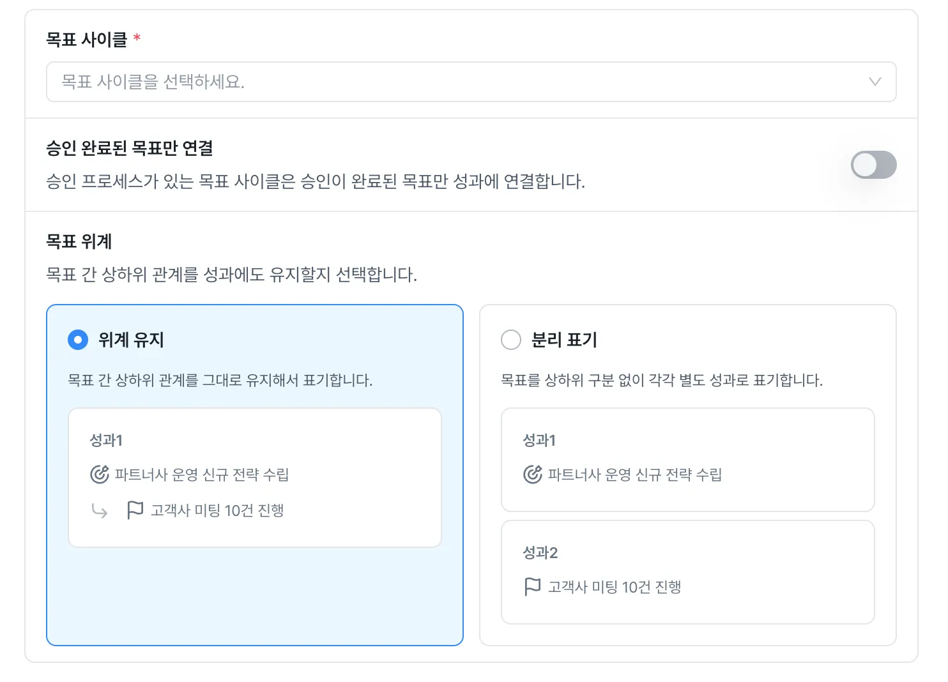Click 승인 프로세스가 있는 목표 사이클은 description text

tap(316, 181)
